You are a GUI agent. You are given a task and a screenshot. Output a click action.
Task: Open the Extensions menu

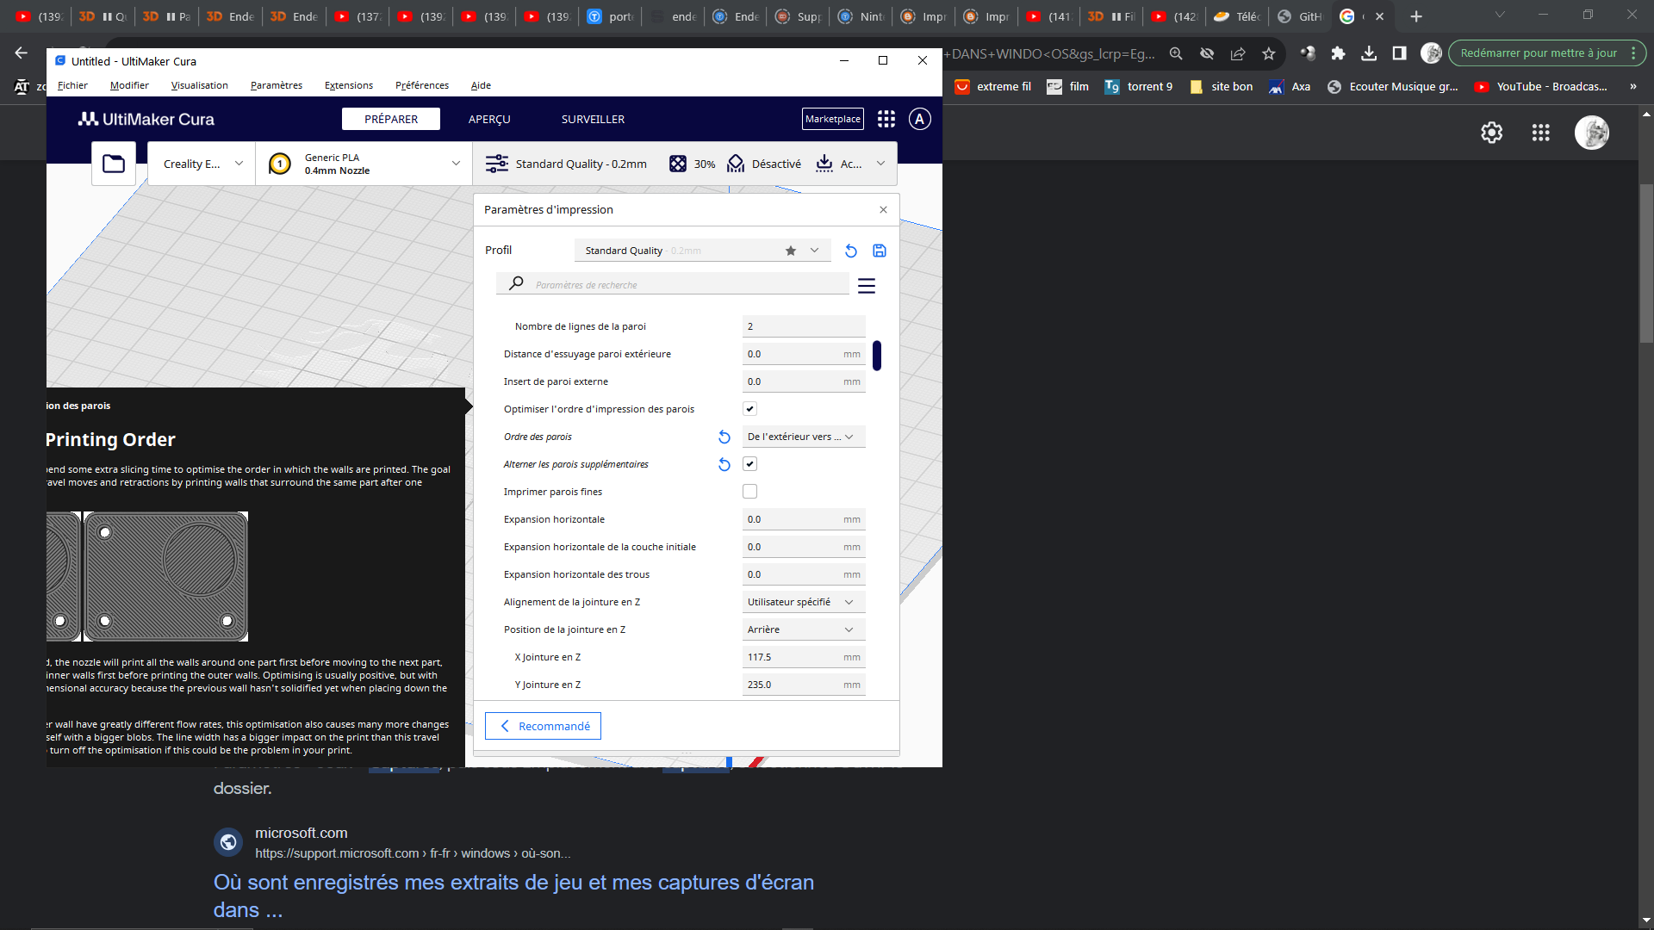click(x=348, y=85)
